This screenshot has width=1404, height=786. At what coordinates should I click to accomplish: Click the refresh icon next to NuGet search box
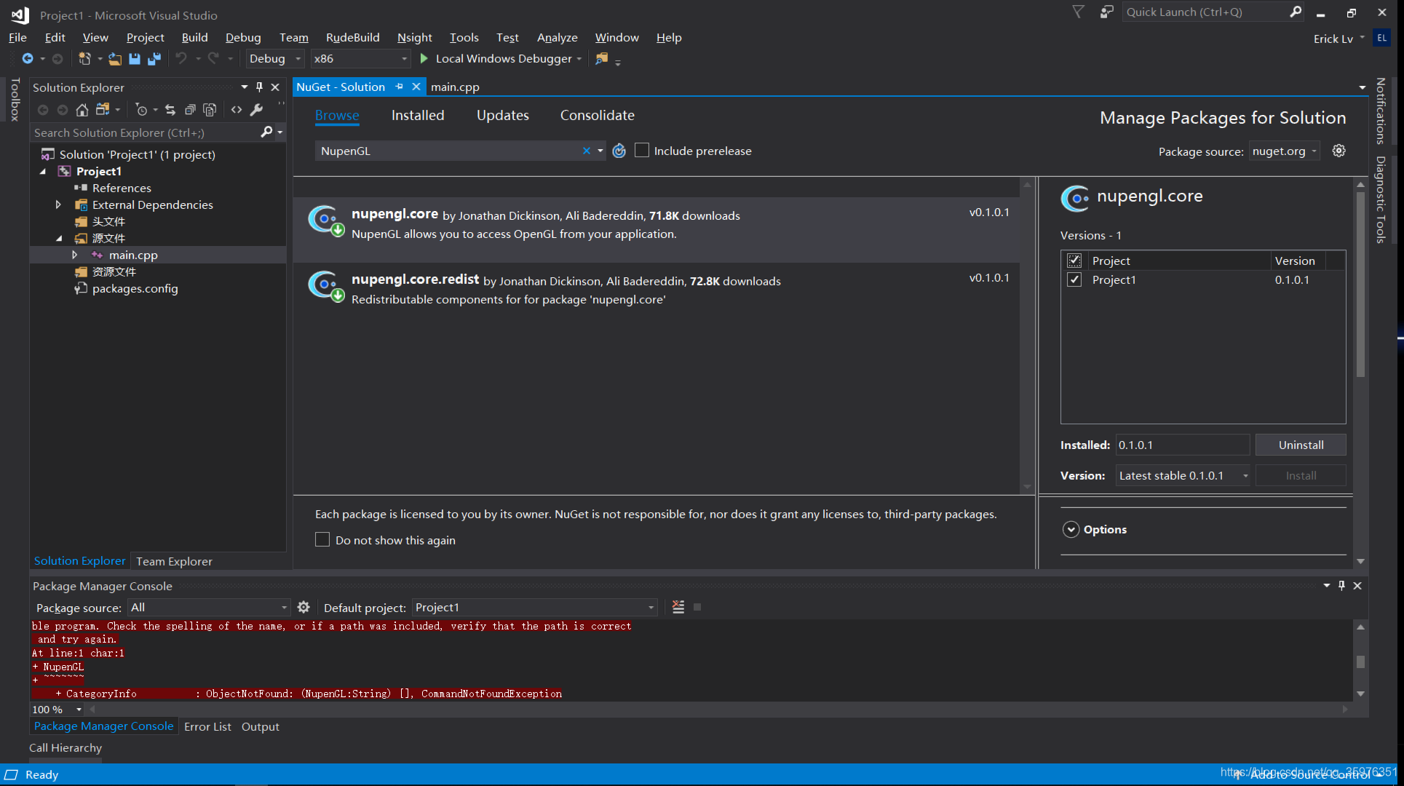(x=619, y=151)
